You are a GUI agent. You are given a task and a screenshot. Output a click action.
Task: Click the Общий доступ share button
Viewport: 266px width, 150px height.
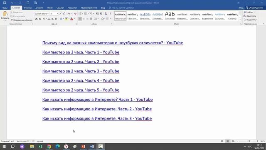(254, 7)
